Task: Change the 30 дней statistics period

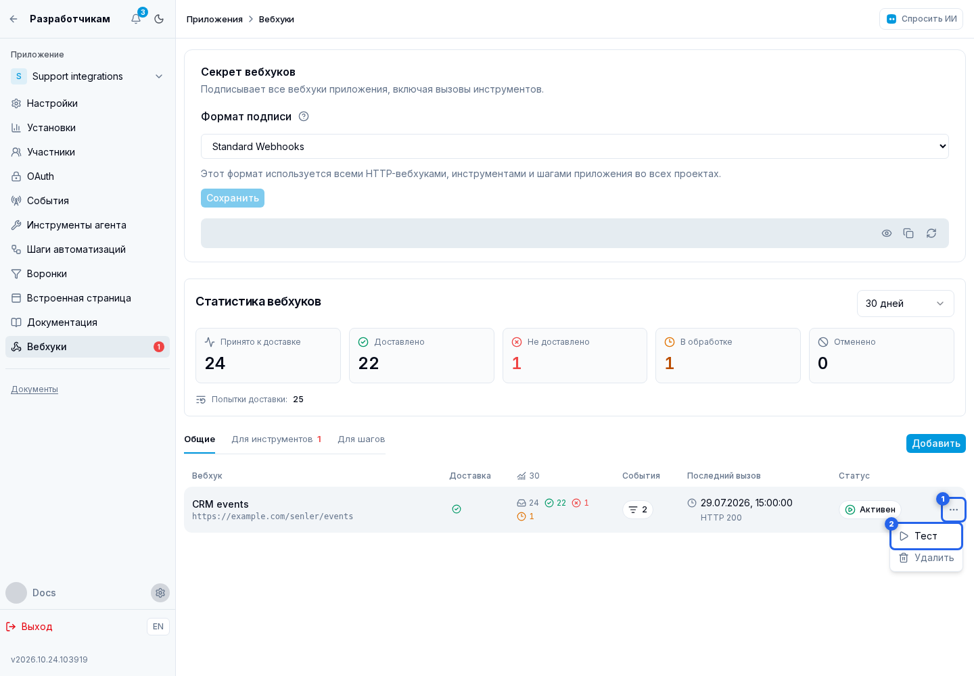Action: 906,304
